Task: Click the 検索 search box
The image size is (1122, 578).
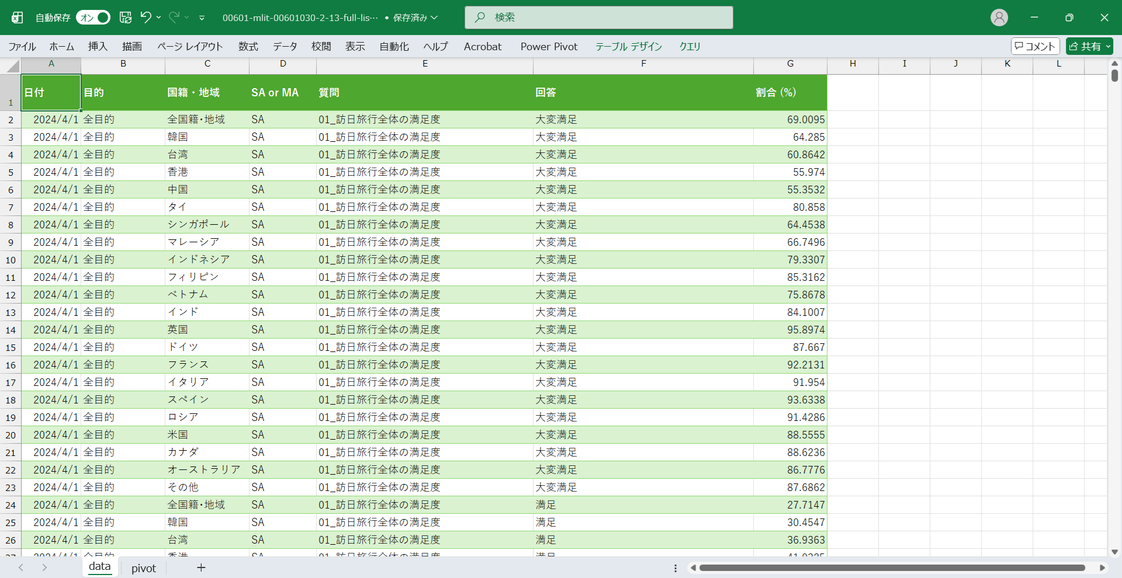Action: [599, 18]
